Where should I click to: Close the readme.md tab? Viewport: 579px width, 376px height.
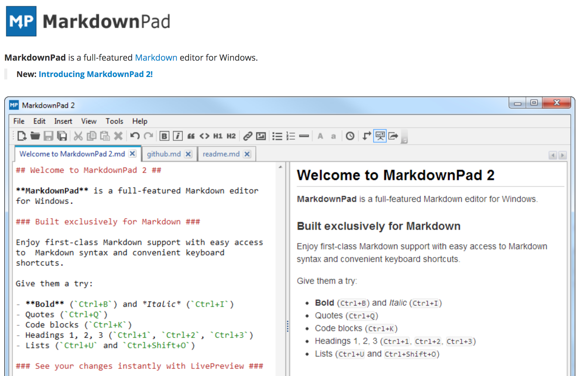click(247, 154)
